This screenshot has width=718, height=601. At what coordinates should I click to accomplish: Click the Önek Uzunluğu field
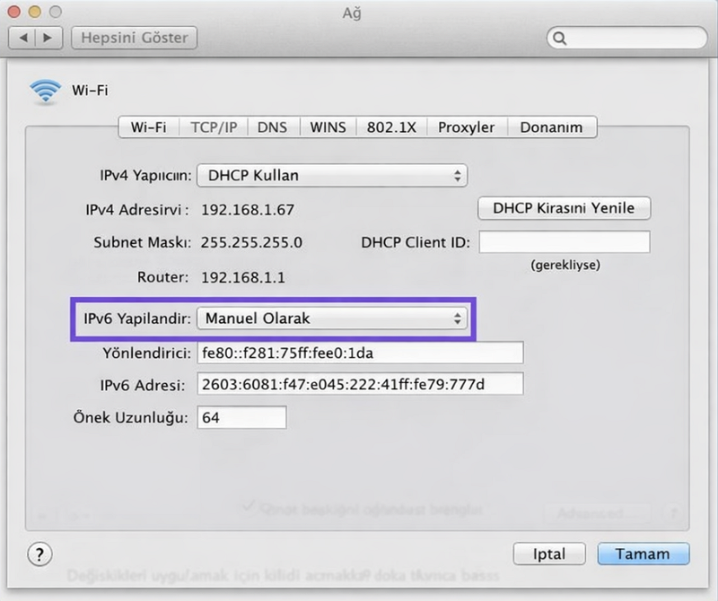pyautogui.click(x=241, y=418)
